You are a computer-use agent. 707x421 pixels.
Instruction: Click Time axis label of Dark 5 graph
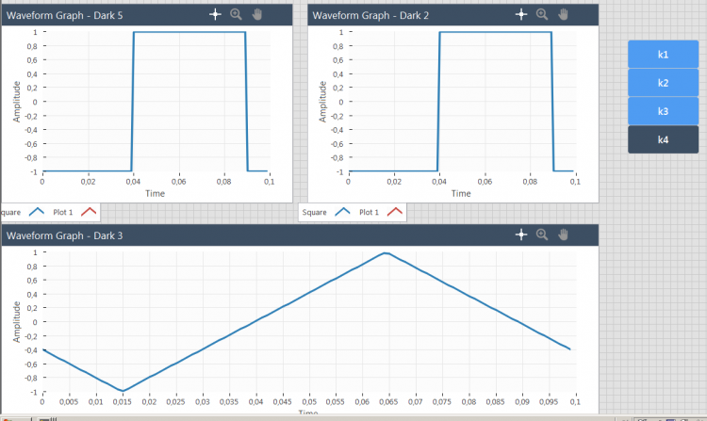(155, 194)
